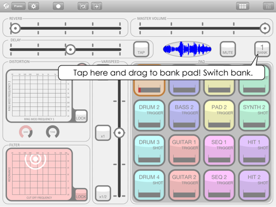Toggle the MUTE button

point(228,49)
